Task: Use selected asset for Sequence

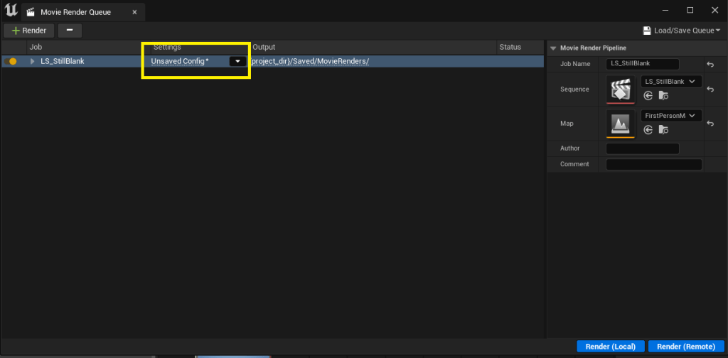Action: (648, 95)
